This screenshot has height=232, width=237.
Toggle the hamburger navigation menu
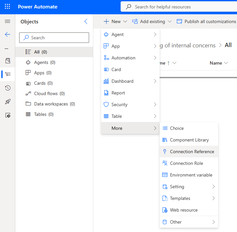pos(7,21)
